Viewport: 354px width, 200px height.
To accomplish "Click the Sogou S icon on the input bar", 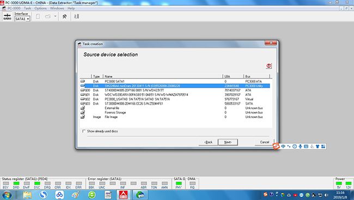I will tap(276, 147).
